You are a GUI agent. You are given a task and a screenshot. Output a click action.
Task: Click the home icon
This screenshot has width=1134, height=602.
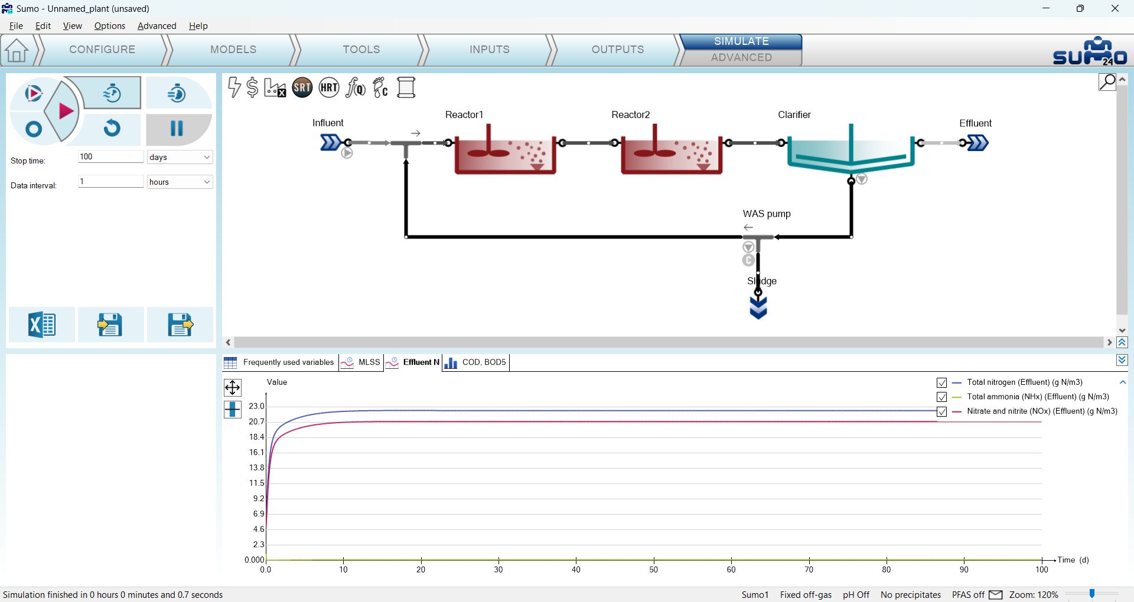coord(17,50)
